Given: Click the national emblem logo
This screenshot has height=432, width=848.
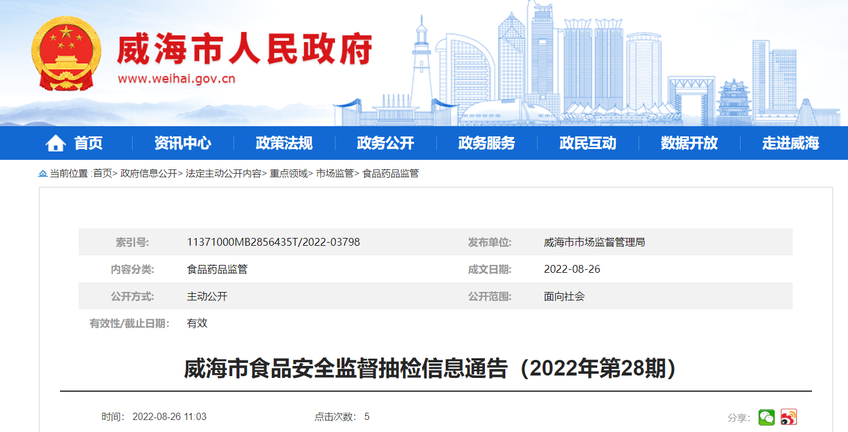Looking at the screenshot, I should click(x=67, y=53).
